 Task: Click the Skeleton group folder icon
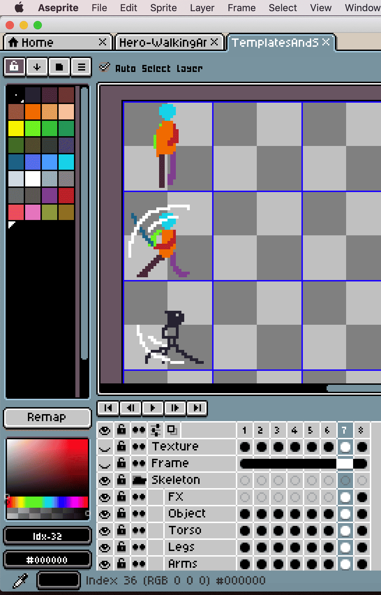pos(139,480)
